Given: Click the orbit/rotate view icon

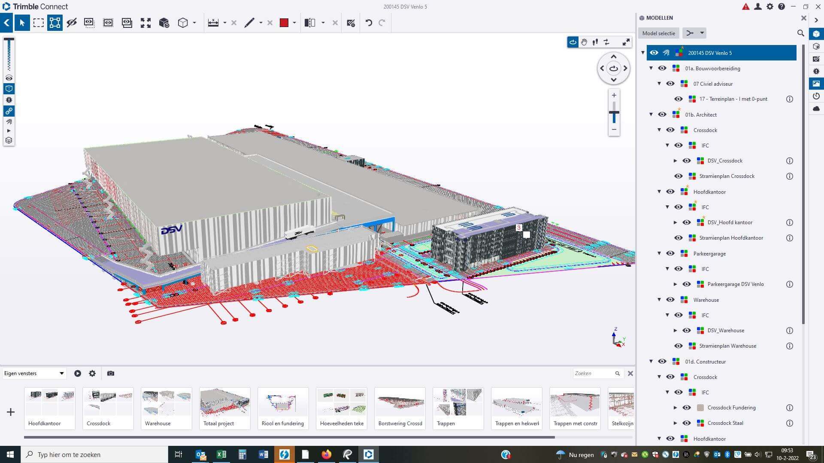Looking at the screenshot, I should coord(573,42).
